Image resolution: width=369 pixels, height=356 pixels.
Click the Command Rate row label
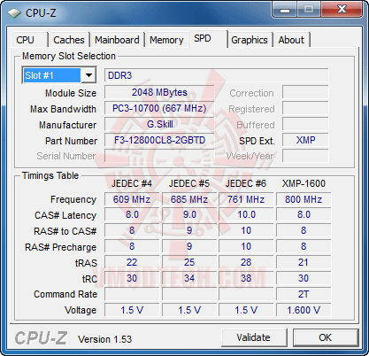click(65, 294)
